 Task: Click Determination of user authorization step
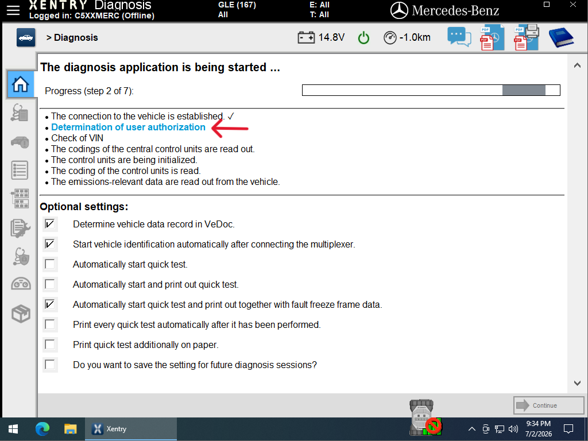coord(128,127)
